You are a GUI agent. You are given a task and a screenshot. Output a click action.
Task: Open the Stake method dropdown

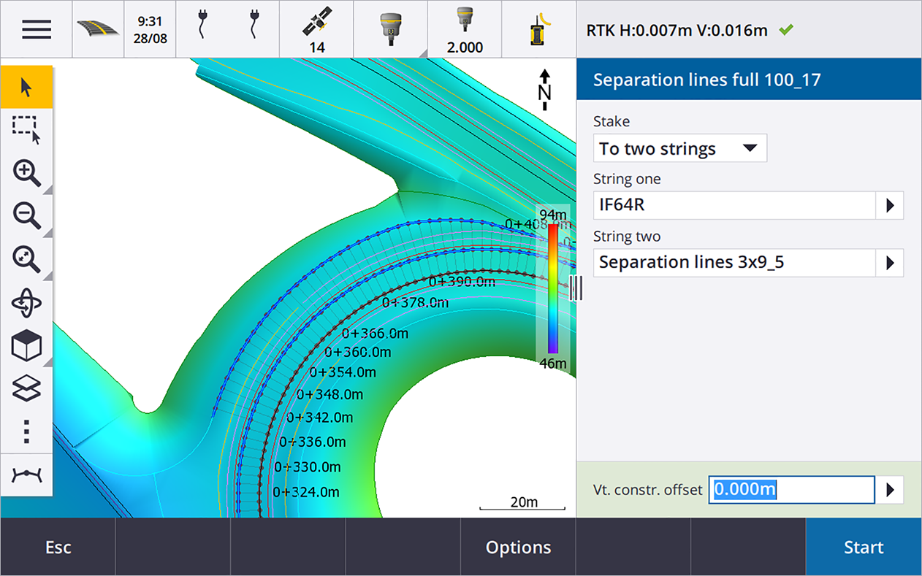[x=679, y=148]
